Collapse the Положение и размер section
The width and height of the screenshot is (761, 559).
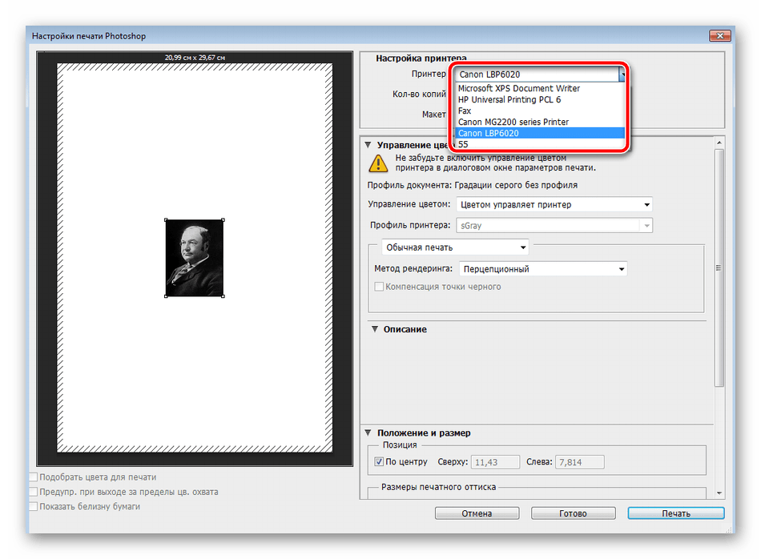pyautogui.click(x=368, y=432)
